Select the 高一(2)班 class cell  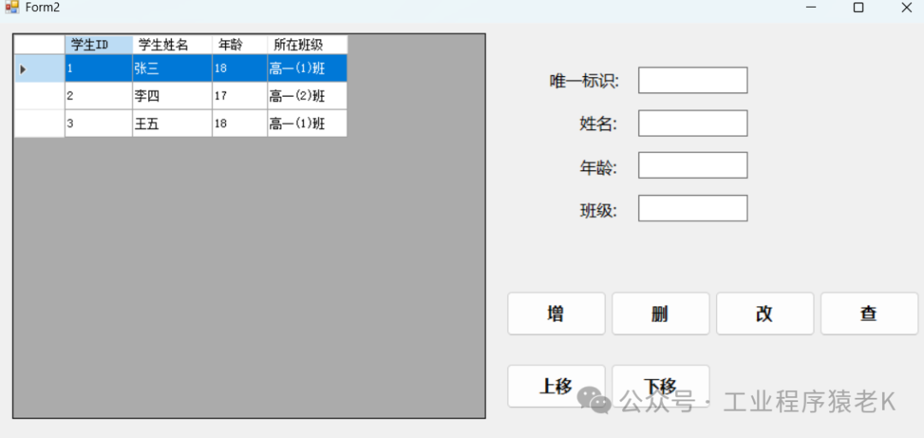307,96
